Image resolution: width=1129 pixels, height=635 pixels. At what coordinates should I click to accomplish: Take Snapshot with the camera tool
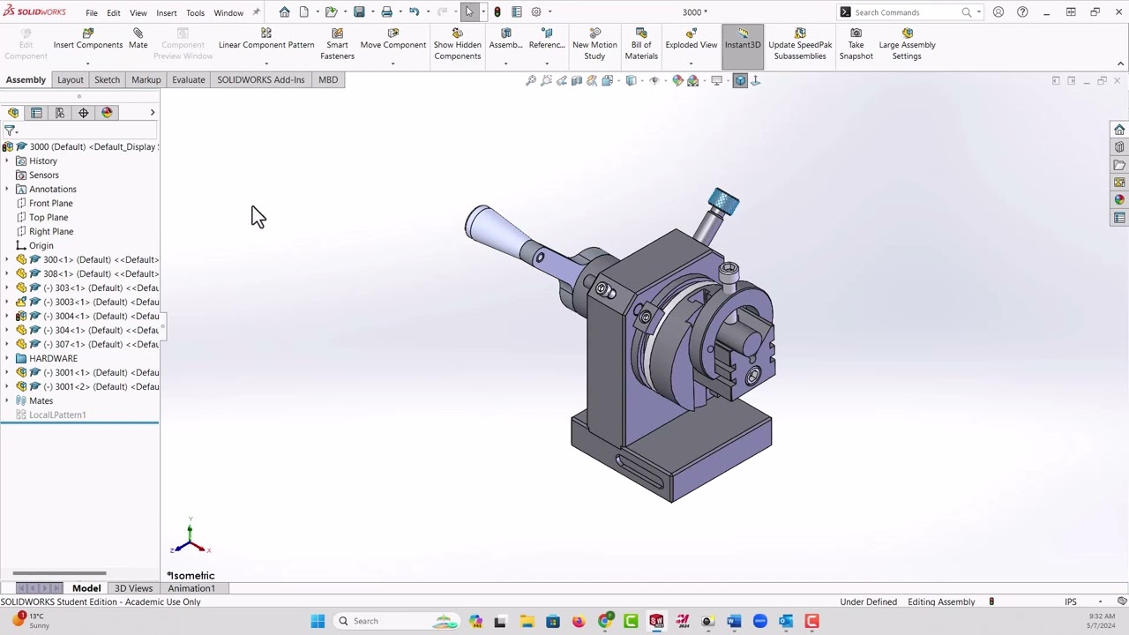coord(856,44)
